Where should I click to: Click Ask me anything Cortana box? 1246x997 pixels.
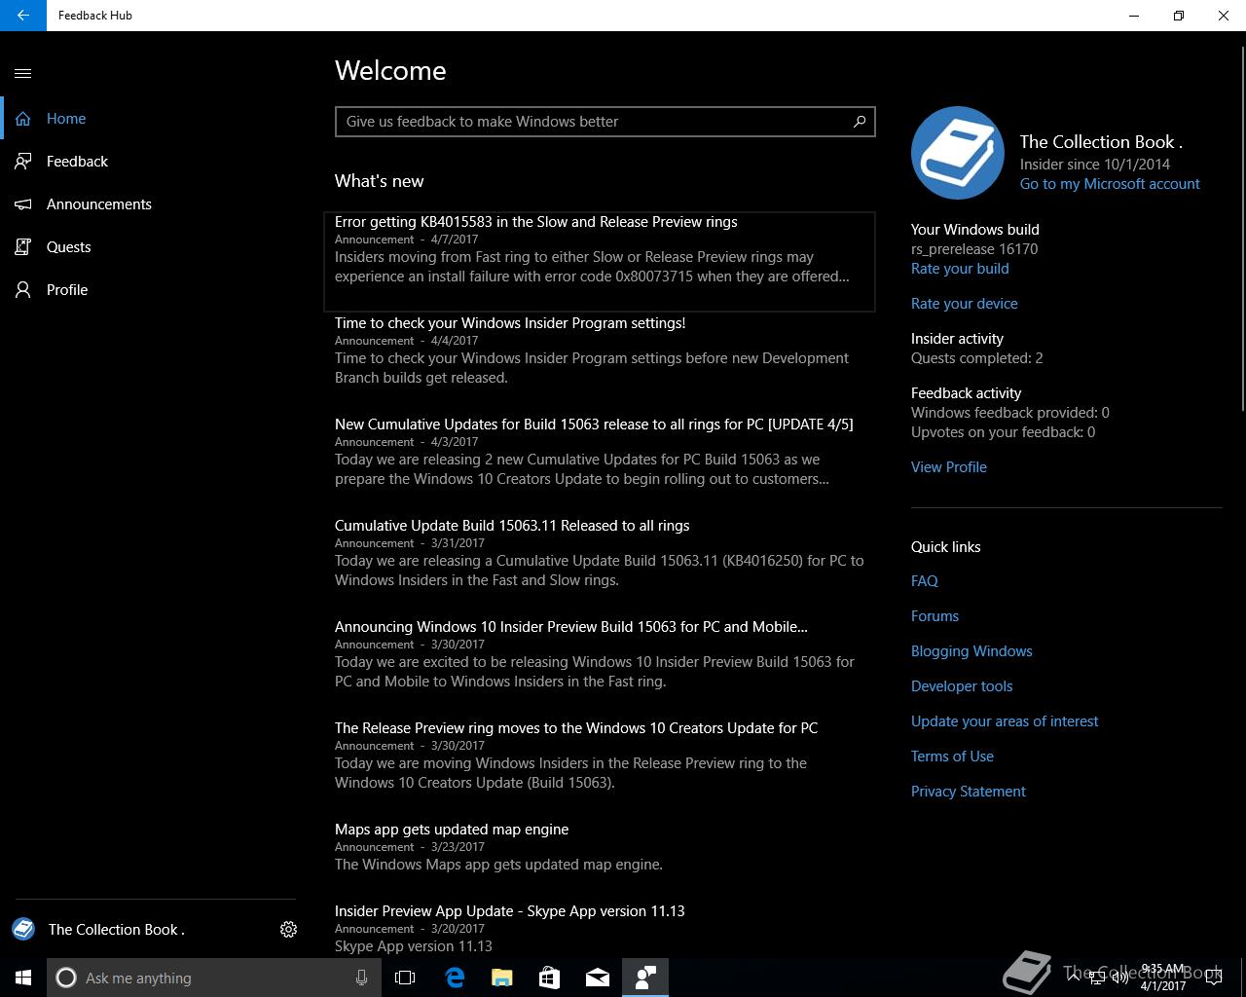212,978
